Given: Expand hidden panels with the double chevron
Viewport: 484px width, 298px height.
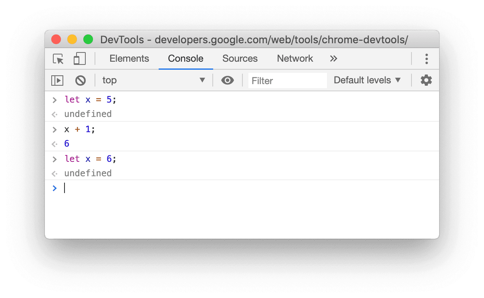Looking at the screenshot, I should (334, 58).
